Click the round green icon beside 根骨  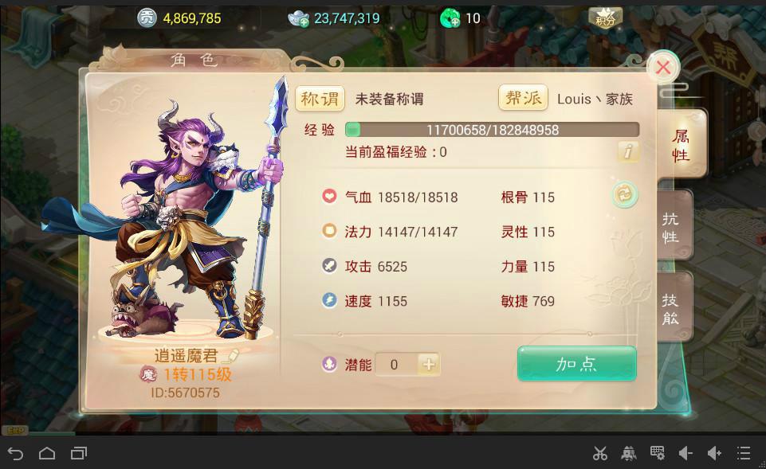coord(625,194)
